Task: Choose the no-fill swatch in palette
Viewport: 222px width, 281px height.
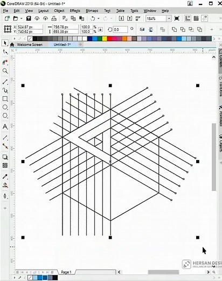Action: tap(30, 38)
